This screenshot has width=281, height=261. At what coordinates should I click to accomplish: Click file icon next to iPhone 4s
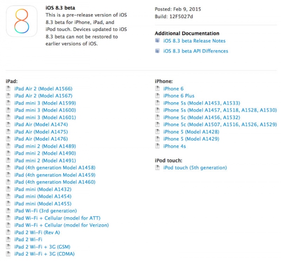(x=157, y=146)
